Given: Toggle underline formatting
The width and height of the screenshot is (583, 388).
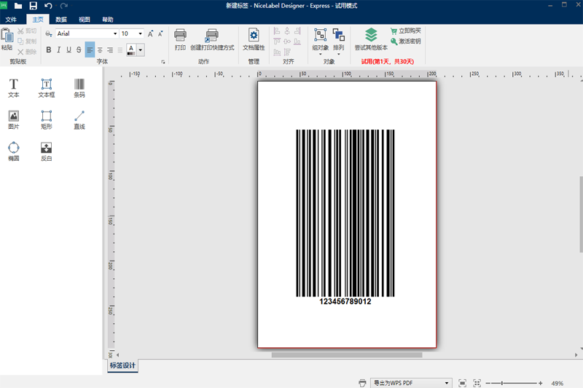Looking at the screenshot, I should coord(69,50).
